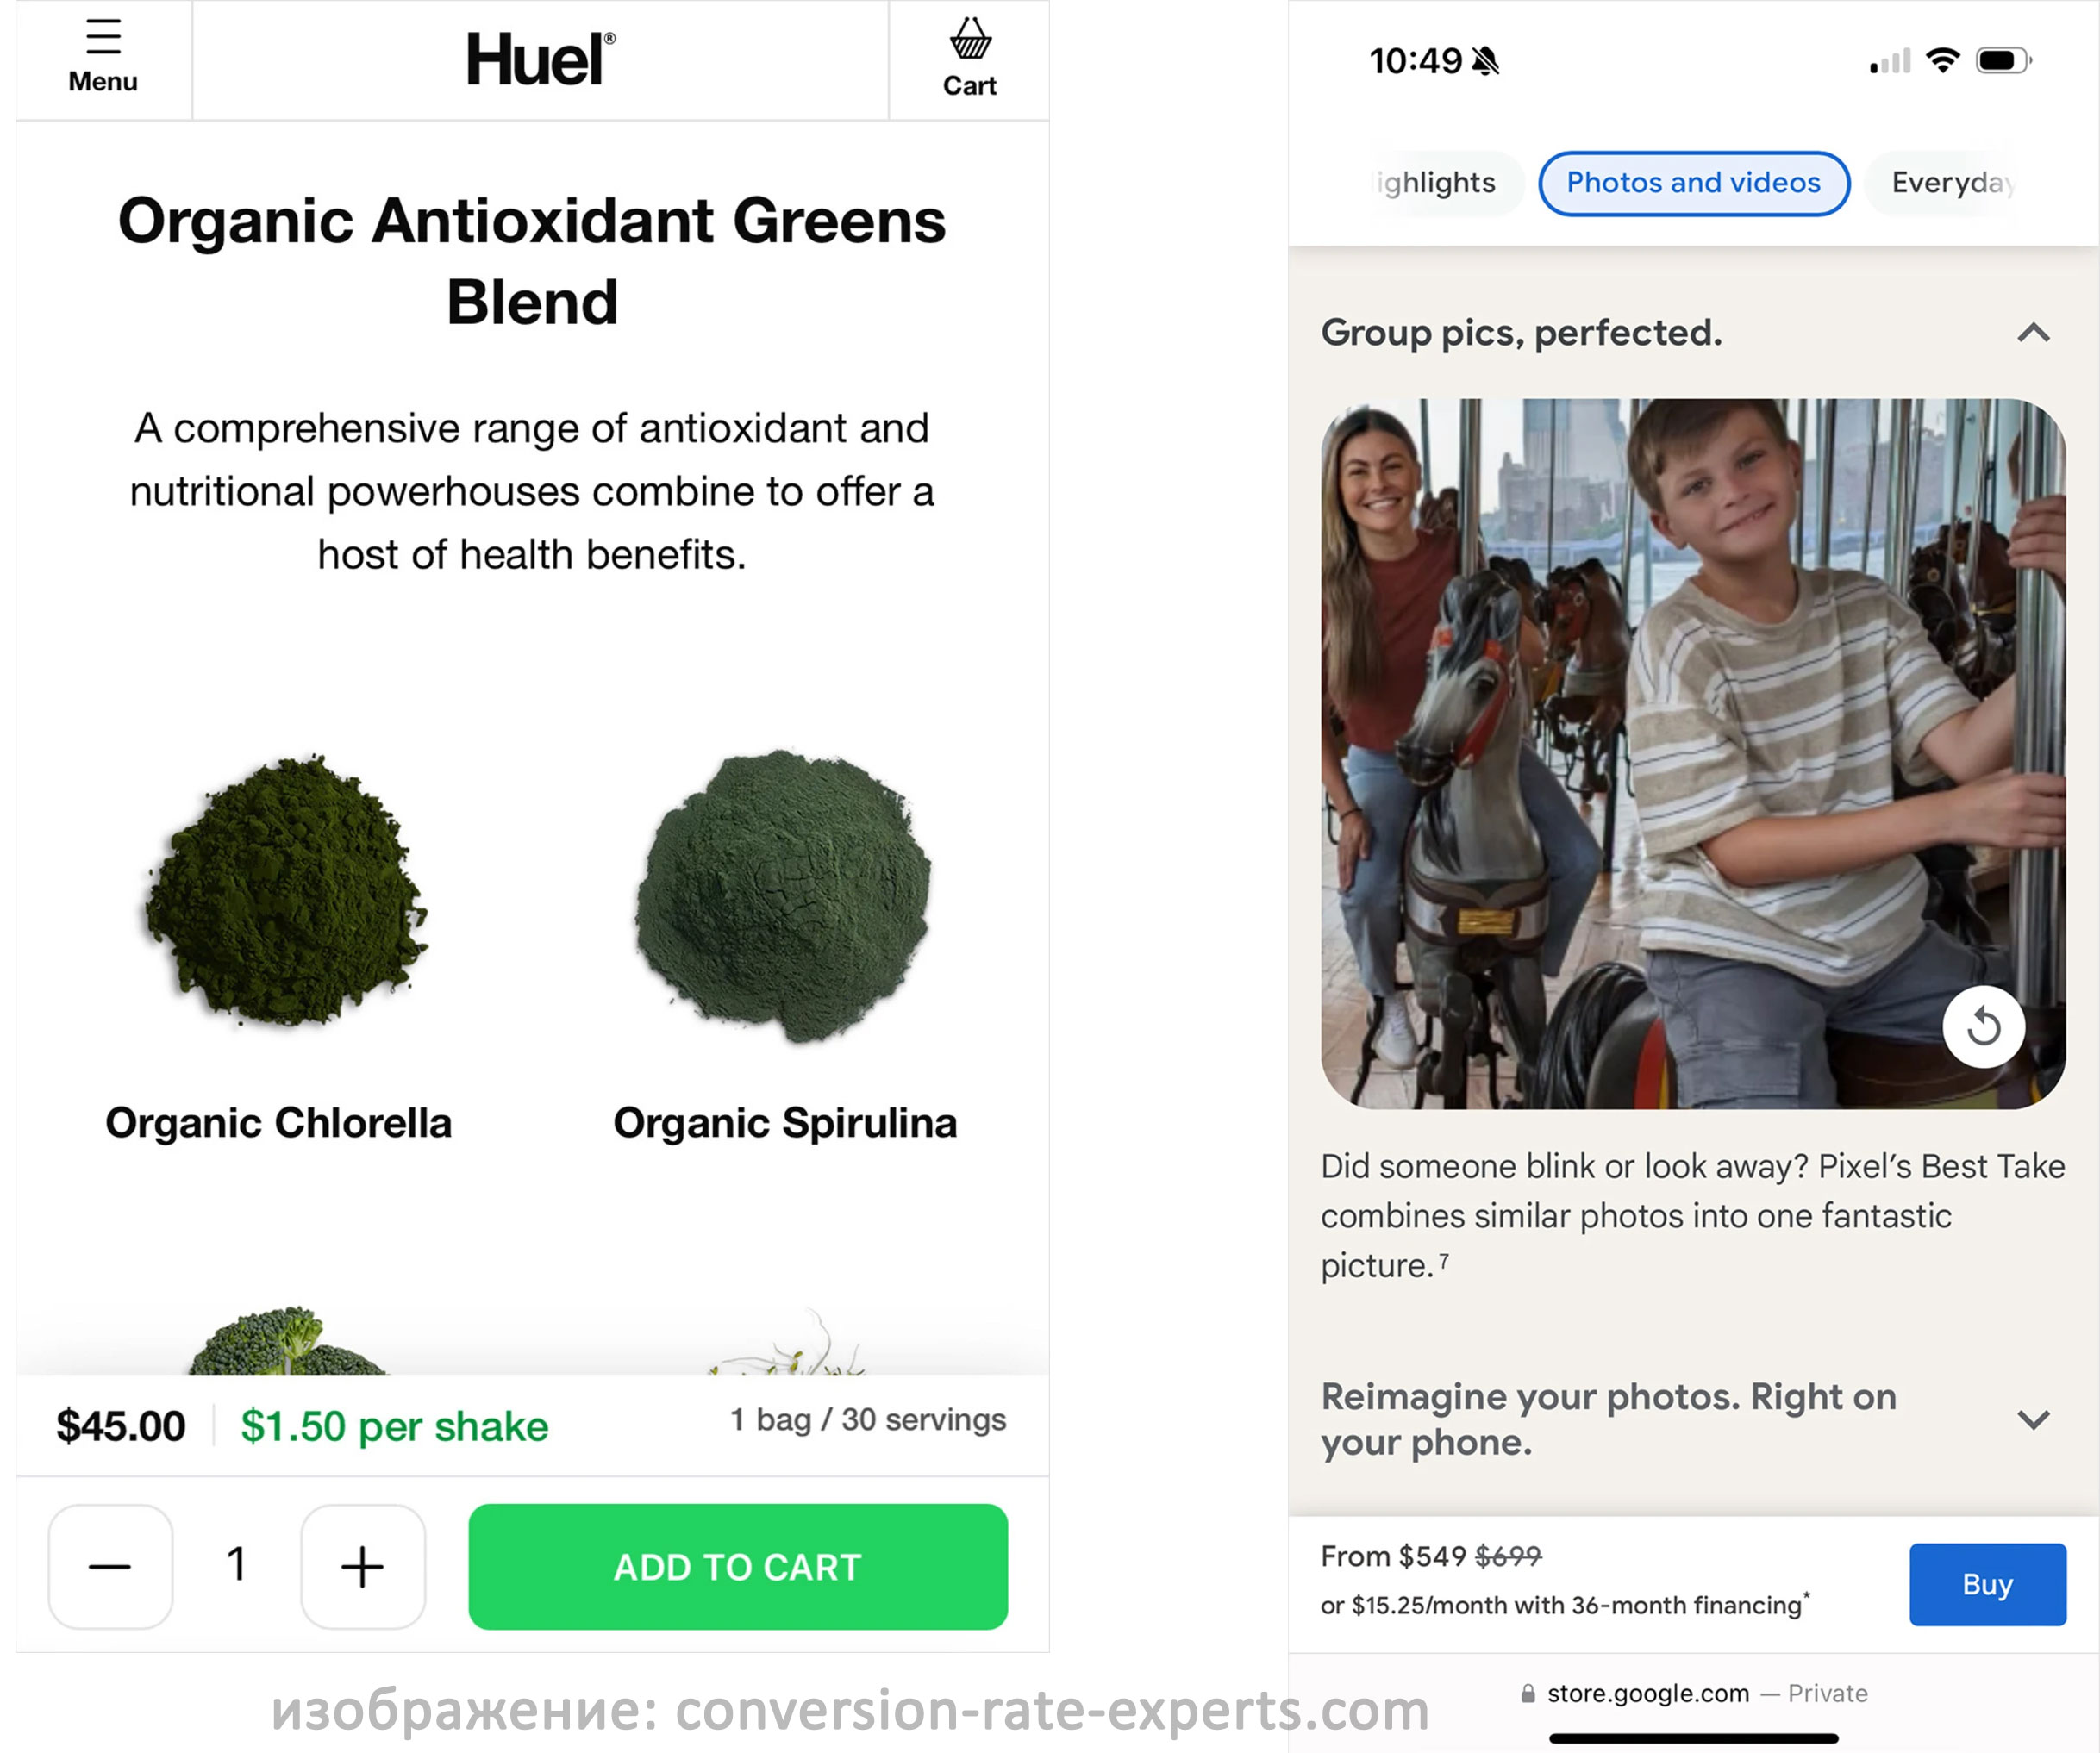Tap the silent mode bell icon
This screenshot has width=2100, height=1753.
click(x=1486, y=62)
